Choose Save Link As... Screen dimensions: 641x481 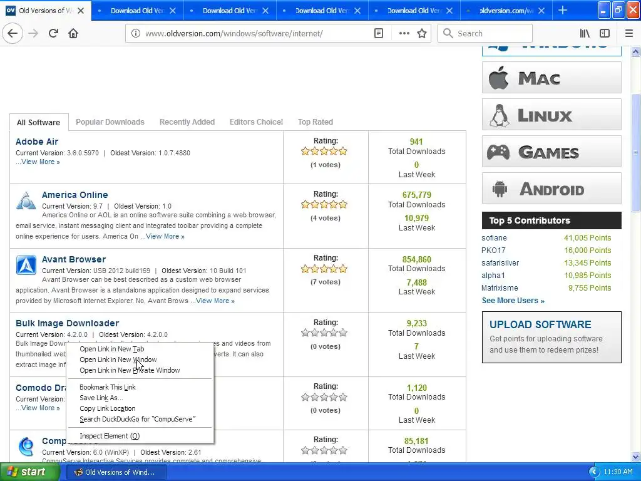pyautogui.click(x=140, y=398)
